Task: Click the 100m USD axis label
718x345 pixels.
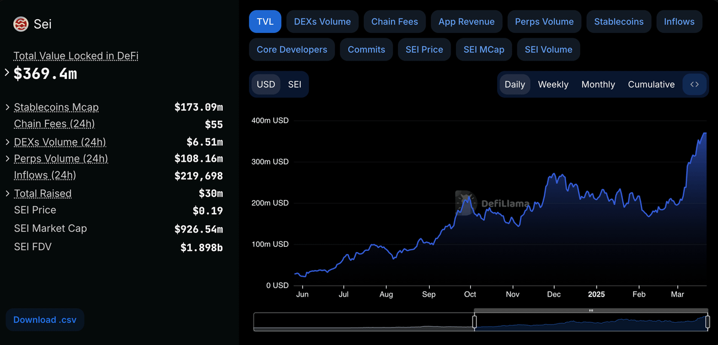Action: 270,244
